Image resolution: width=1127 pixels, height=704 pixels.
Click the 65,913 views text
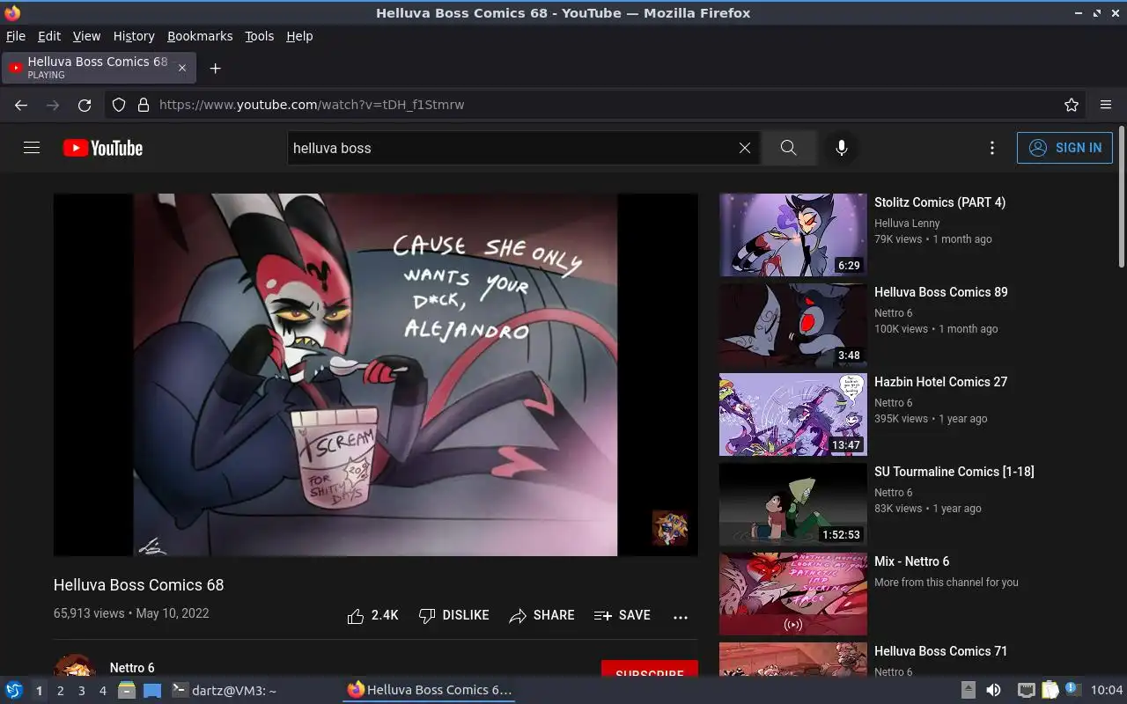89,613
